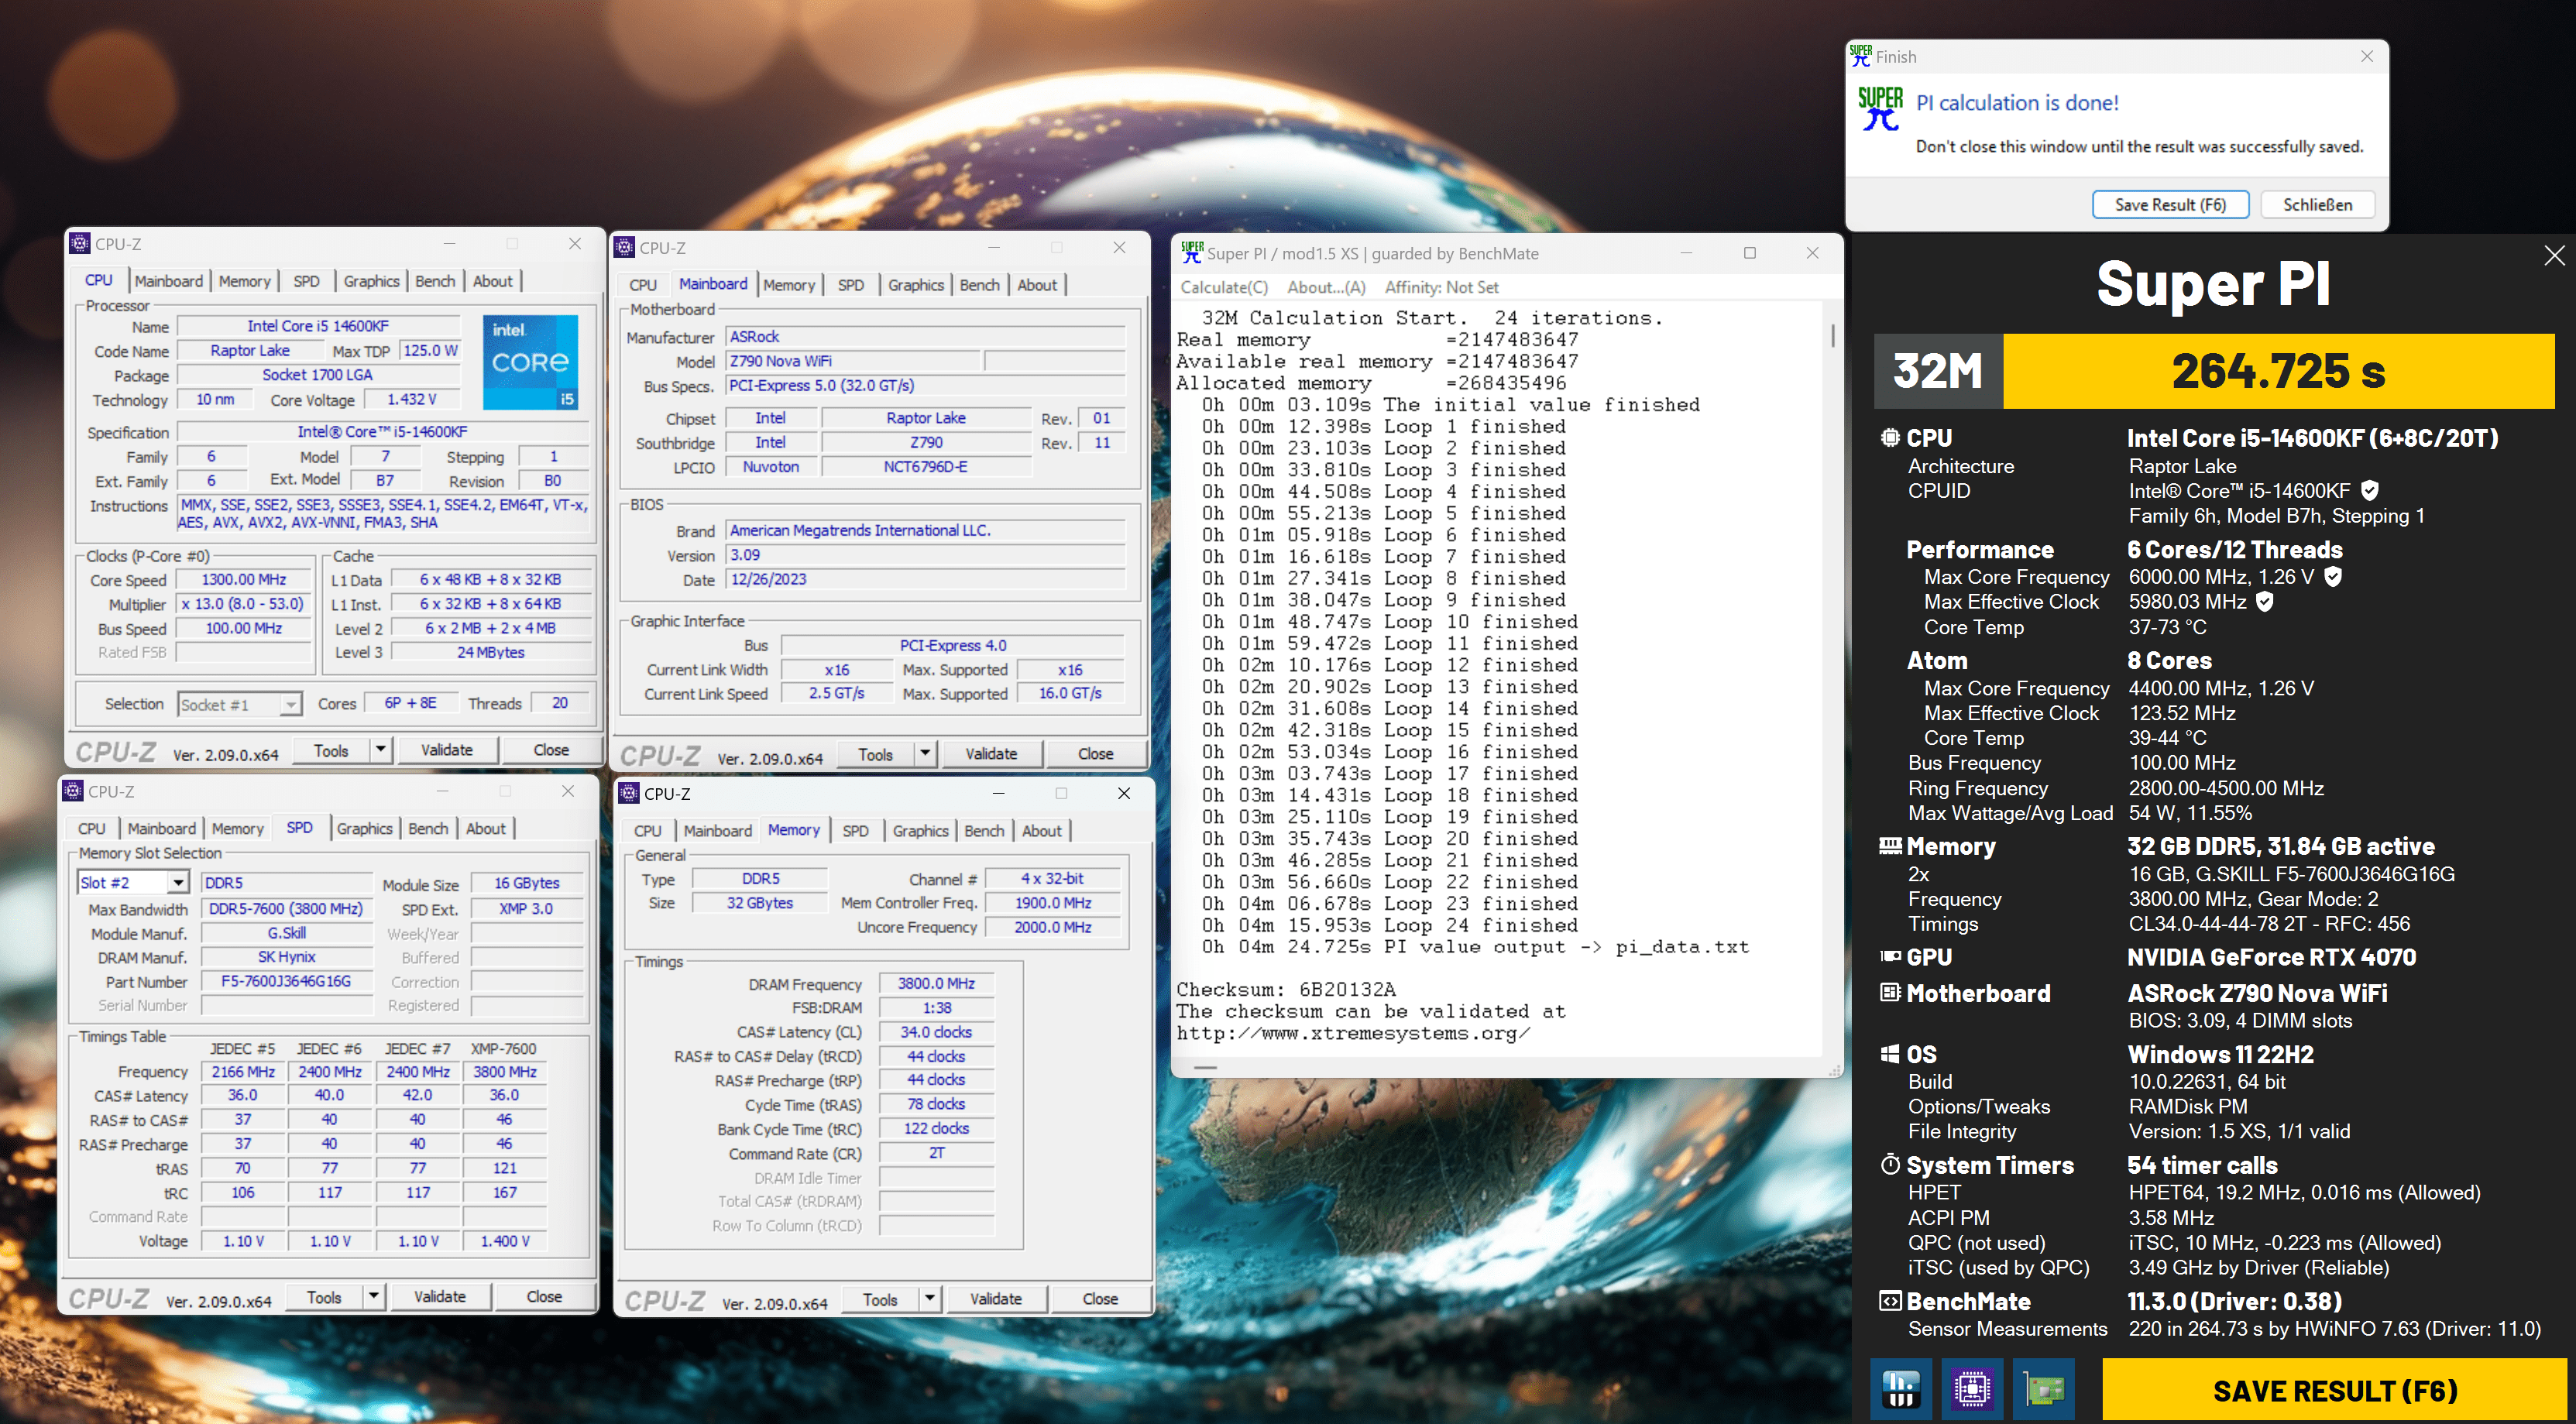Click the verified shield next to CPUID value
The height and width of the screenshot is (1424, 2576).
click(2369, 491)
